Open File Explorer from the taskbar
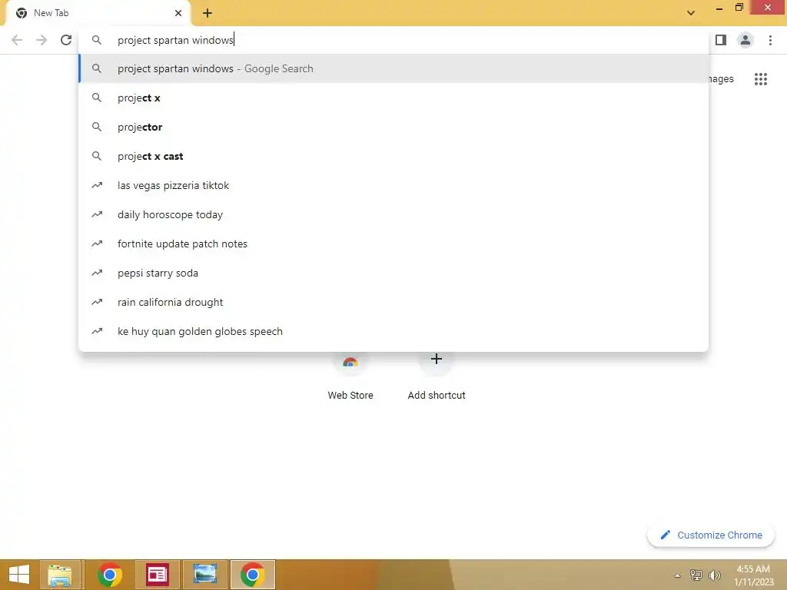This screenshot has width=787, height=590. (60, 575)
